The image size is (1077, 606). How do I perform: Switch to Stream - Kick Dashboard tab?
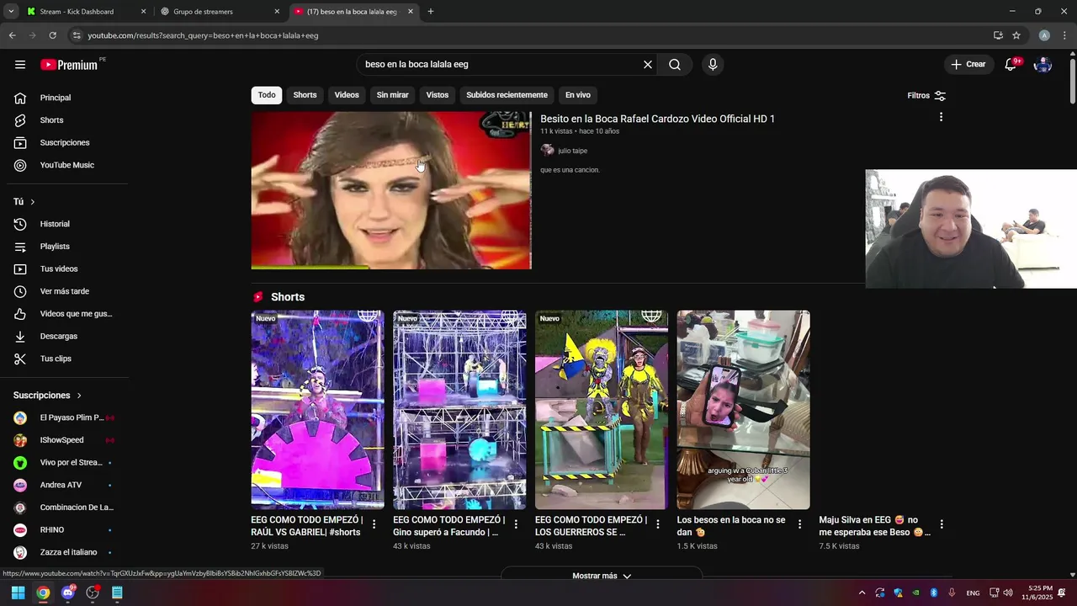click(x=84, y=12)
